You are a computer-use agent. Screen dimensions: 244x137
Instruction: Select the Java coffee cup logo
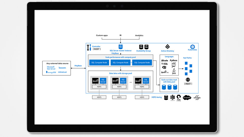(x=174, y=71)
